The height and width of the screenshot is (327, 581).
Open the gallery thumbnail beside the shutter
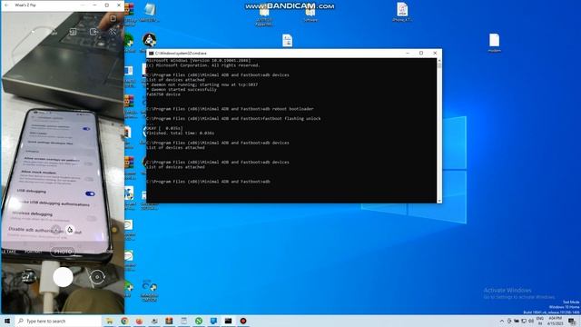(x=28, y=277)
